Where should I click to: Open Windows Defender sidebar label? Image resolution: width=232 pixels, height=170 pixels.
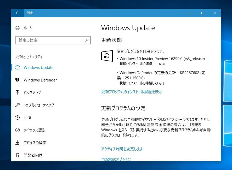pos(40,80)
